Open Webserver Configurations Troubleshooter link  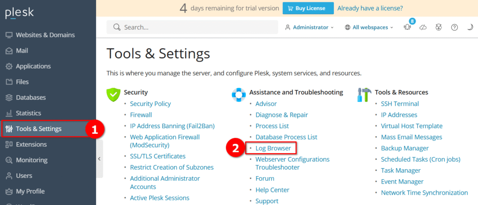[292, 164]
